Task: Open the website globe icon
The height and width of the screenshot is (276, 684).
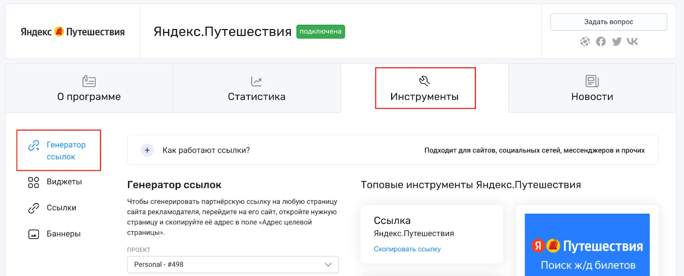Action: point(585,41)
